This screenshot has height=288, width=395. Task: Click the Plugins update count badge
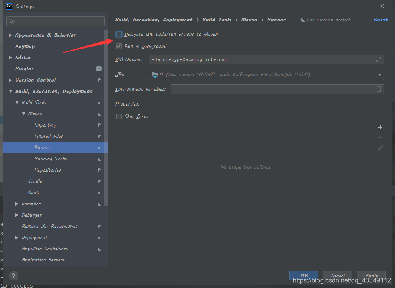99,68
